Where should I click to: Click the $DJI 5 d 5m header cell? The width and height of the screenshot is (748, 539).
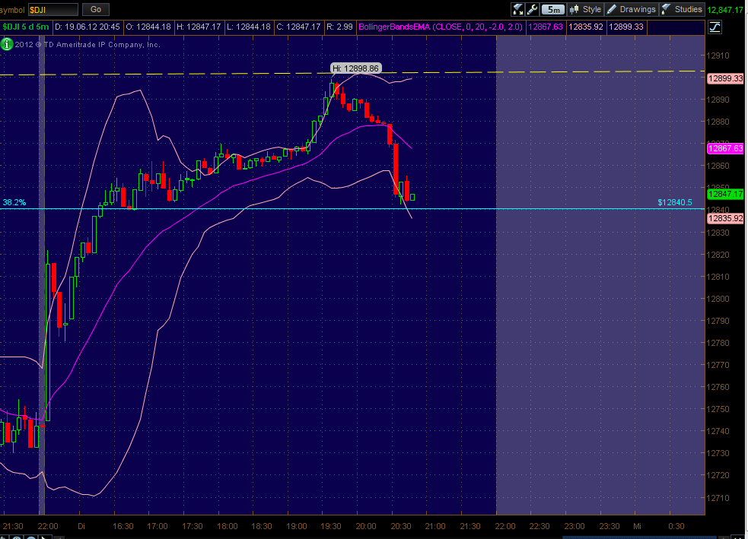(26, 27)
